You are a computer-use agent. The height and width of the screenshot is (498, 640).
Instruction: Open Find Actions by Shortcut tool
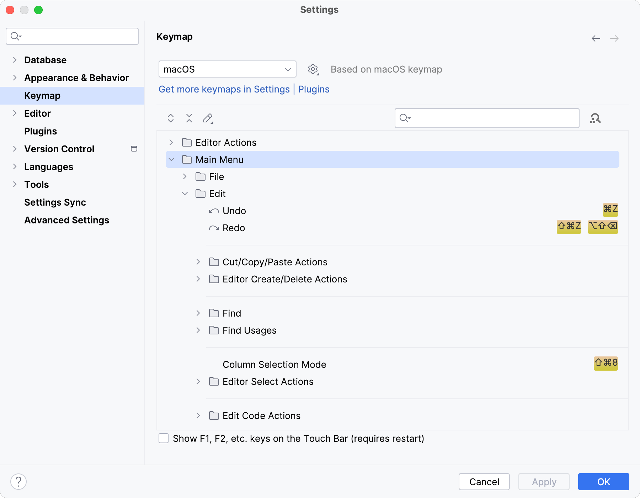(x=596, y=118)
